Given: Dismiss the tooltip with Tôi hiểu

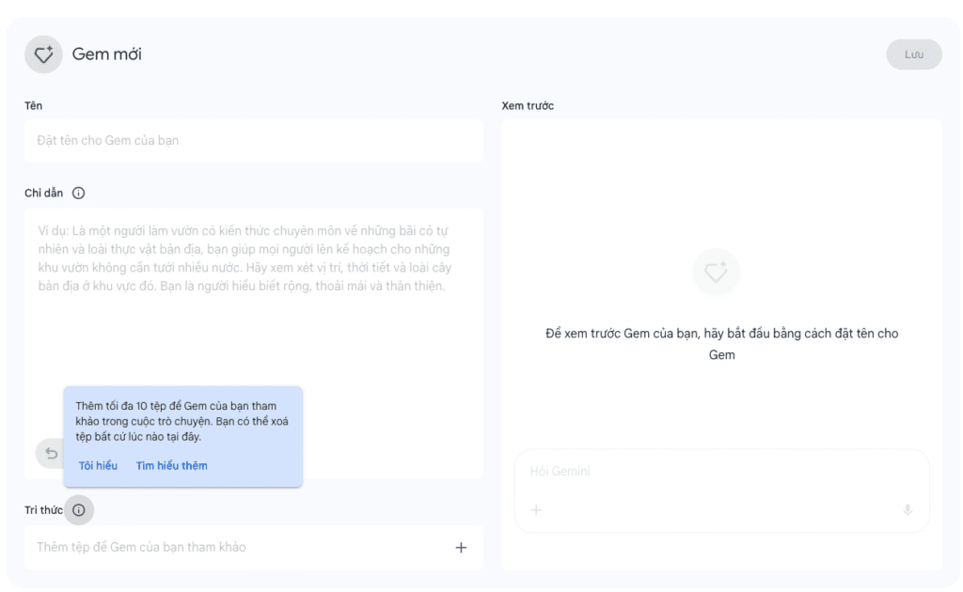Looking at the screenshot, I should click(98, 466).
